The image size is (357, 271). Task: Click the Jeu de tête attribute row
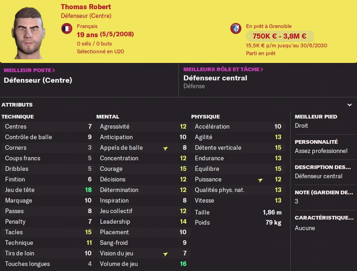[x=48, y=190]
